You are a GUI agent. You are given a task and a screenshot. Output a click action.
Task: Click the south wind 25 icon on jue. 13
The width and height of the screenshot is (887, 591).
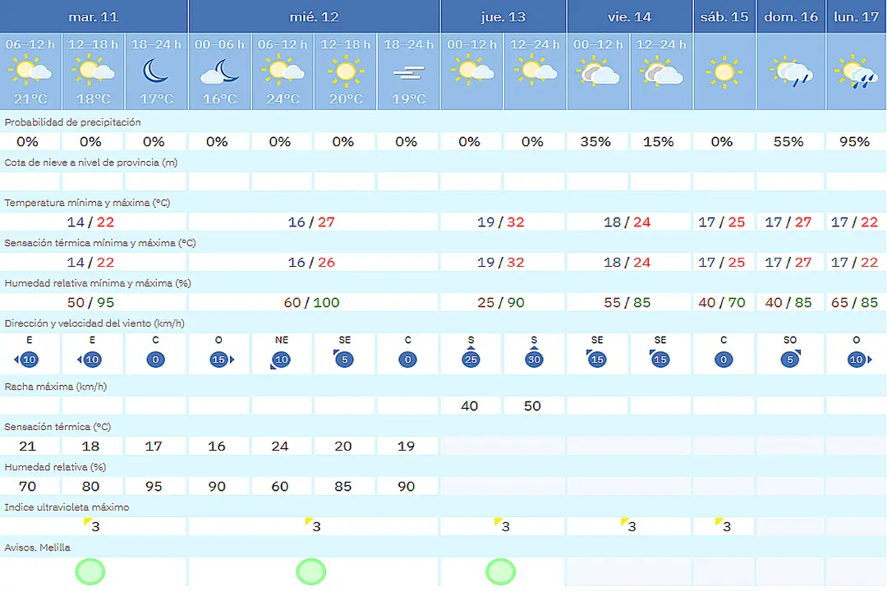471,357
